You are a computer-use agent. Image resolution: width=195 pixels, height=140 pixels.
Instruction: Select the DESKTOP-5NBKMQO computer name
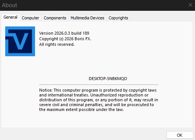click(x=108, y=79)
